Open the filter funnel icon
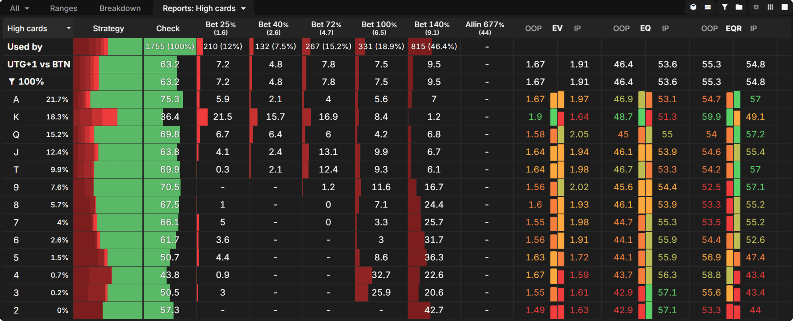The width and height of the screenshot is (793, 321). [724, 7]
